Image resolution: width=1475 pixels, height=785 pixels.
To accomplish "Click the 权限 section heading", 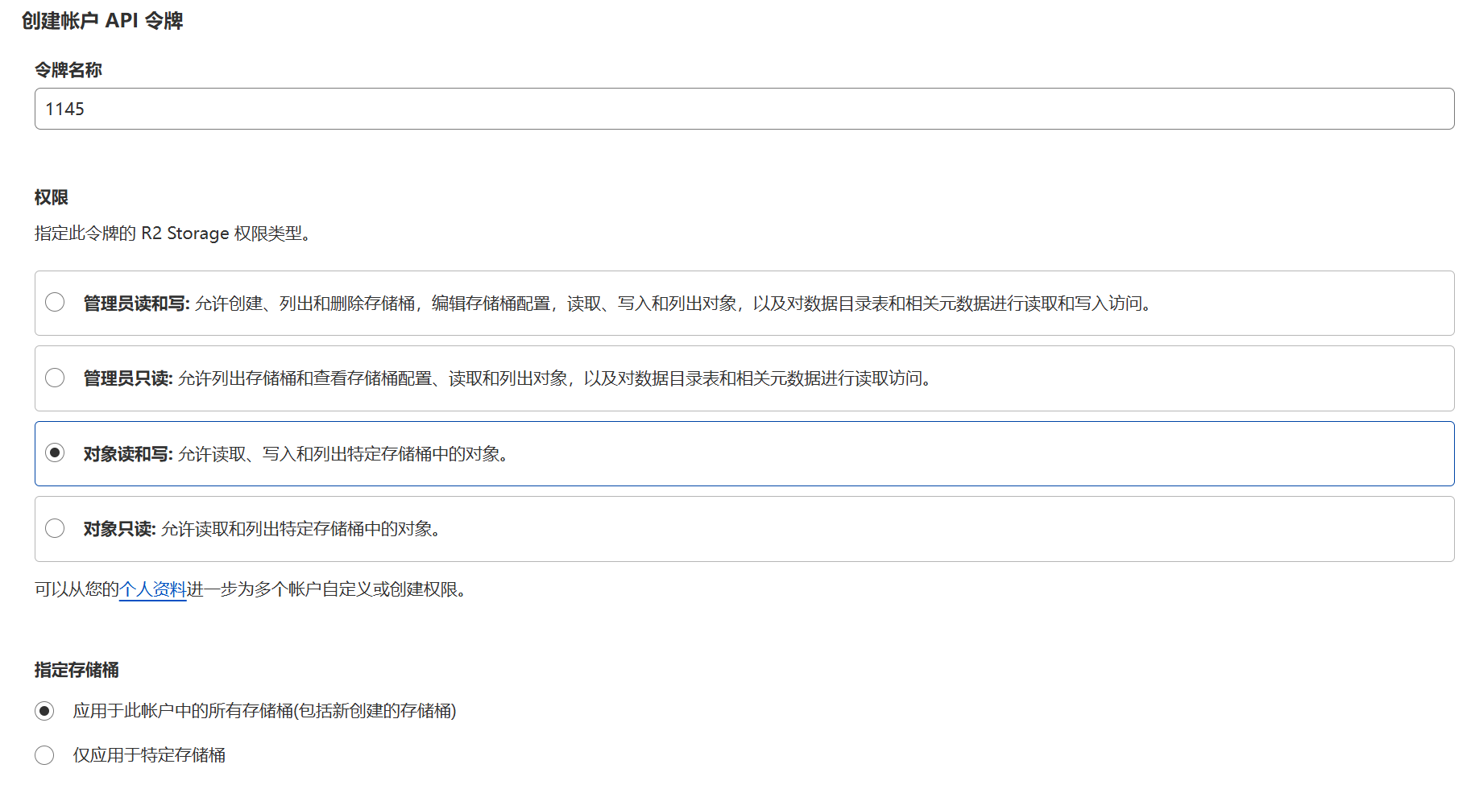I will (52, 197).
